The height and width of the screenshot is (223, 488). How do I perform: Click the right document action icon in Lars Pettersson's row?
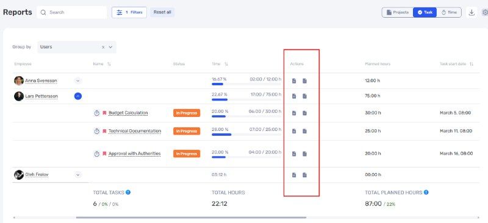pos(304,96)
